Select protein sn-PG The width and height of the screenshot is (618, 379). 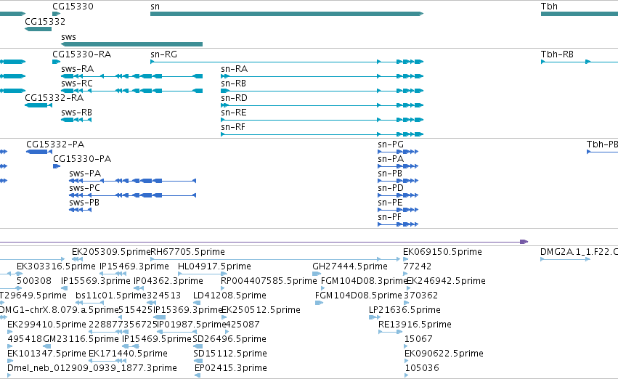pyautogui.click(x=398, y=152)
